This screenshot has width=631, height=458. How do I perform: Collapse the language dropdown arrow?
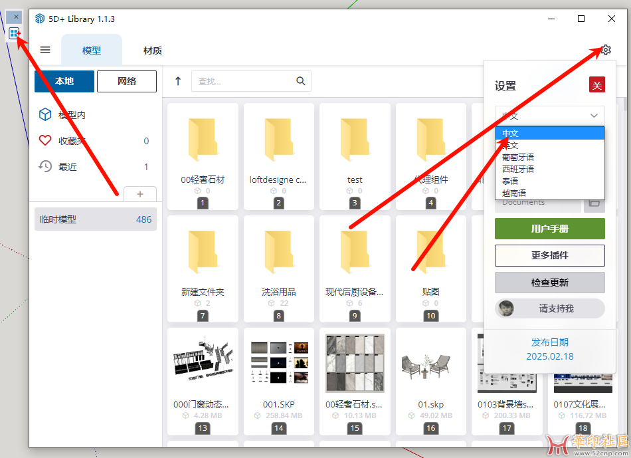click(594, 116)
